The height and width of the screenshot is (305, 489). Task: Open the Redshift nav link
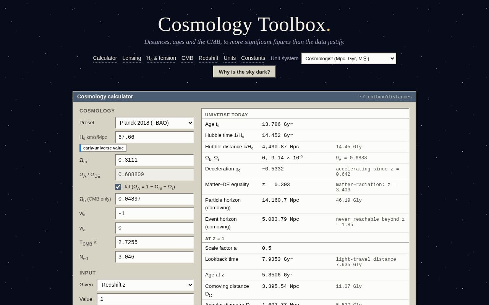point(208,58)
